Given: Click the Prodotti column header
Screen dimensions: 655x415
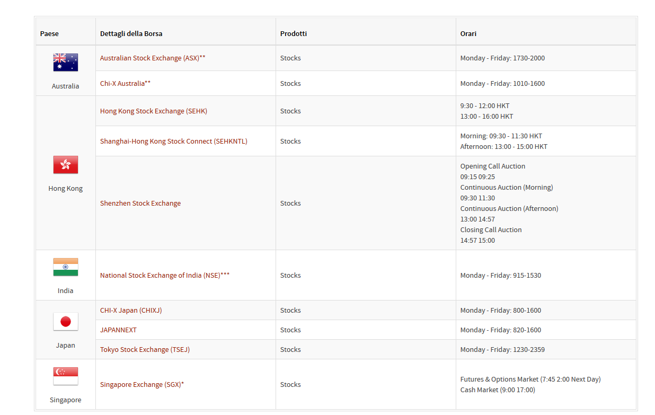Looking at the screenshot, I should 294,34.
